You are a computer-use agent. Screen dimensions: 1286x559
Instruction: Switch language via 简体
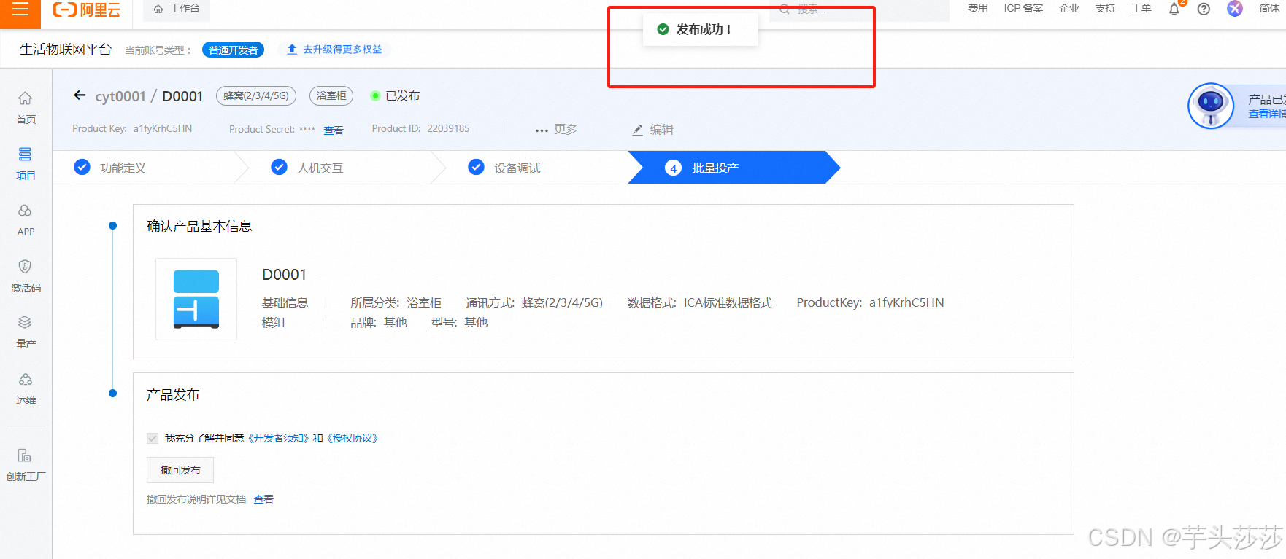click(1270, 9)
